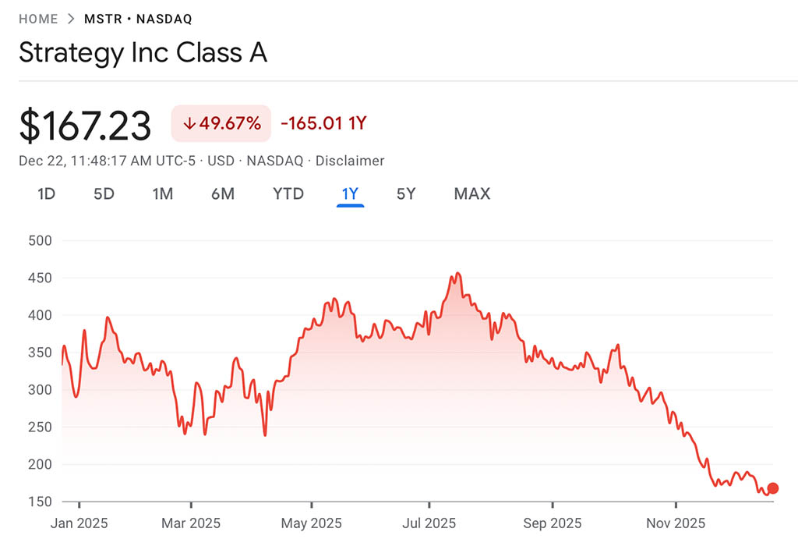The image size is (798, 546).
Task: Switch to the 5Y chart view
Action: point(406,193)
